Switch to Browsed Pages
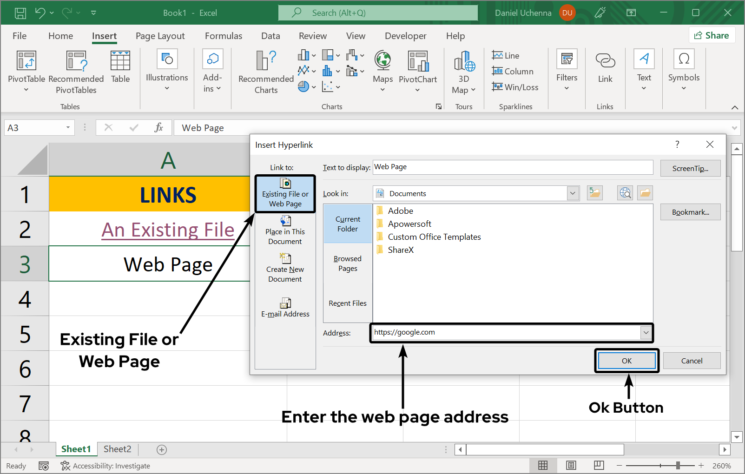The width and height of the screenshot is (745, 474). [347, 263]
